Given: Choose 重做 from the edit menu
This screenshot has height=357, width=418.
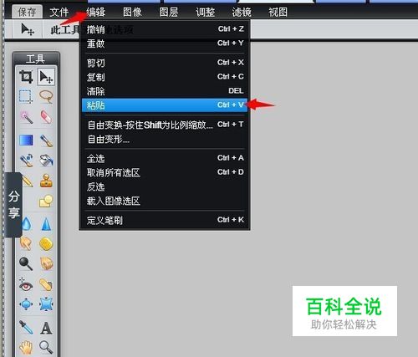Looking at the screenshot, I should (x=165, y=43).
